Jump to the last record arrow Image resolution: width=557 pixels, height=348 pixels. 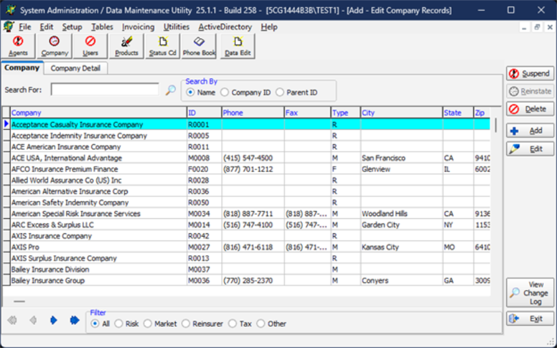click(x=75, y=320)
